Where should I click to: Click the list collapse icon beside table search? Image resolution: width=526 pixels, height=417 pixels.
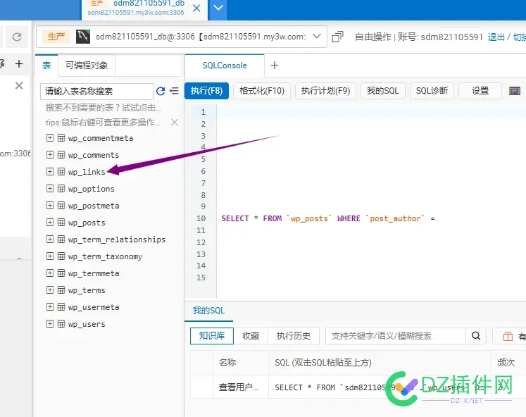point(174,91)
